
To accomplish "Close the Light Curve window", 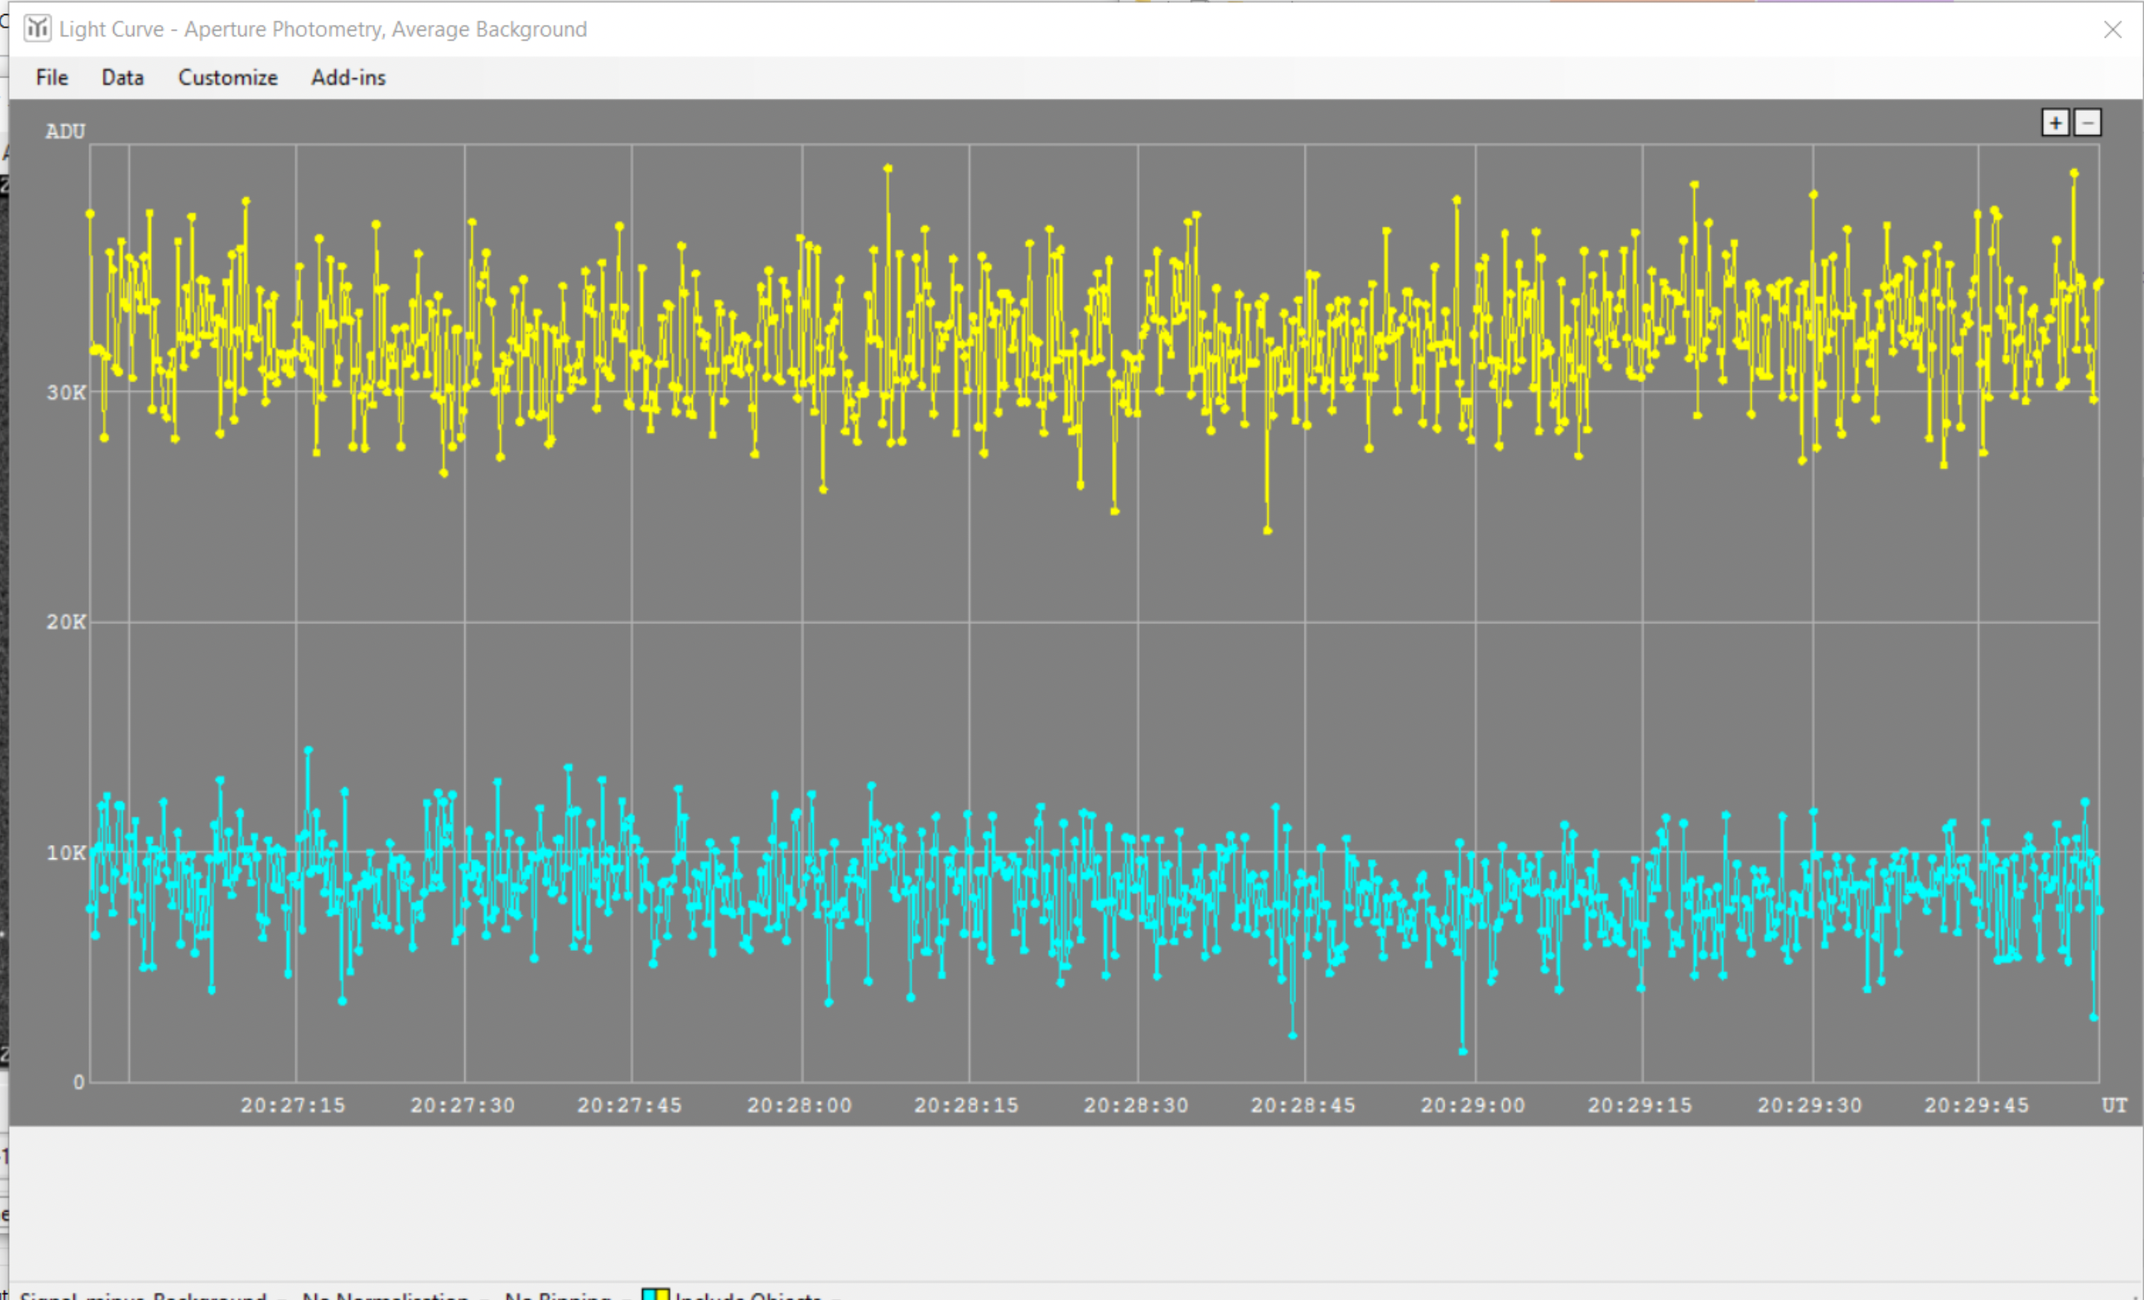I will pos(2111,30).
